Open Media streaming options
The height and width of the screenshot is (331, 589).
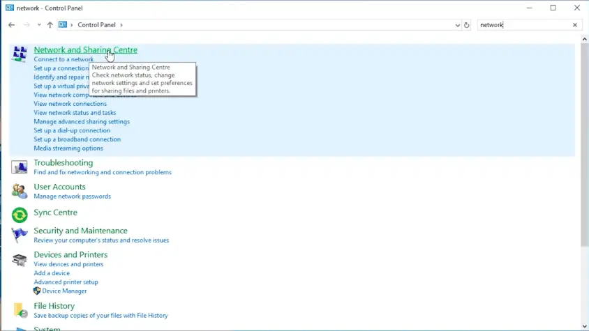68,148
